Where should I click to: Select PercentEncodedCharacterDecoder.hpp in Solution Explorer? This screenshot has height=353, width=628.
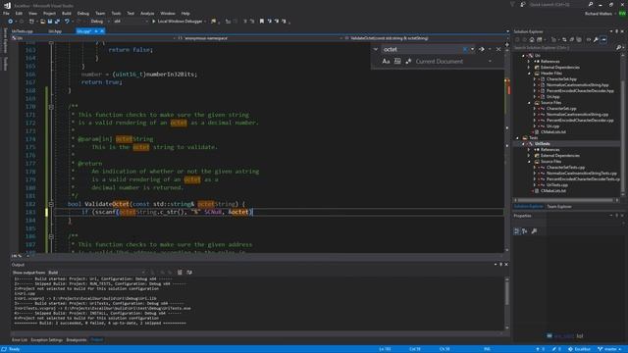[580, 91]
